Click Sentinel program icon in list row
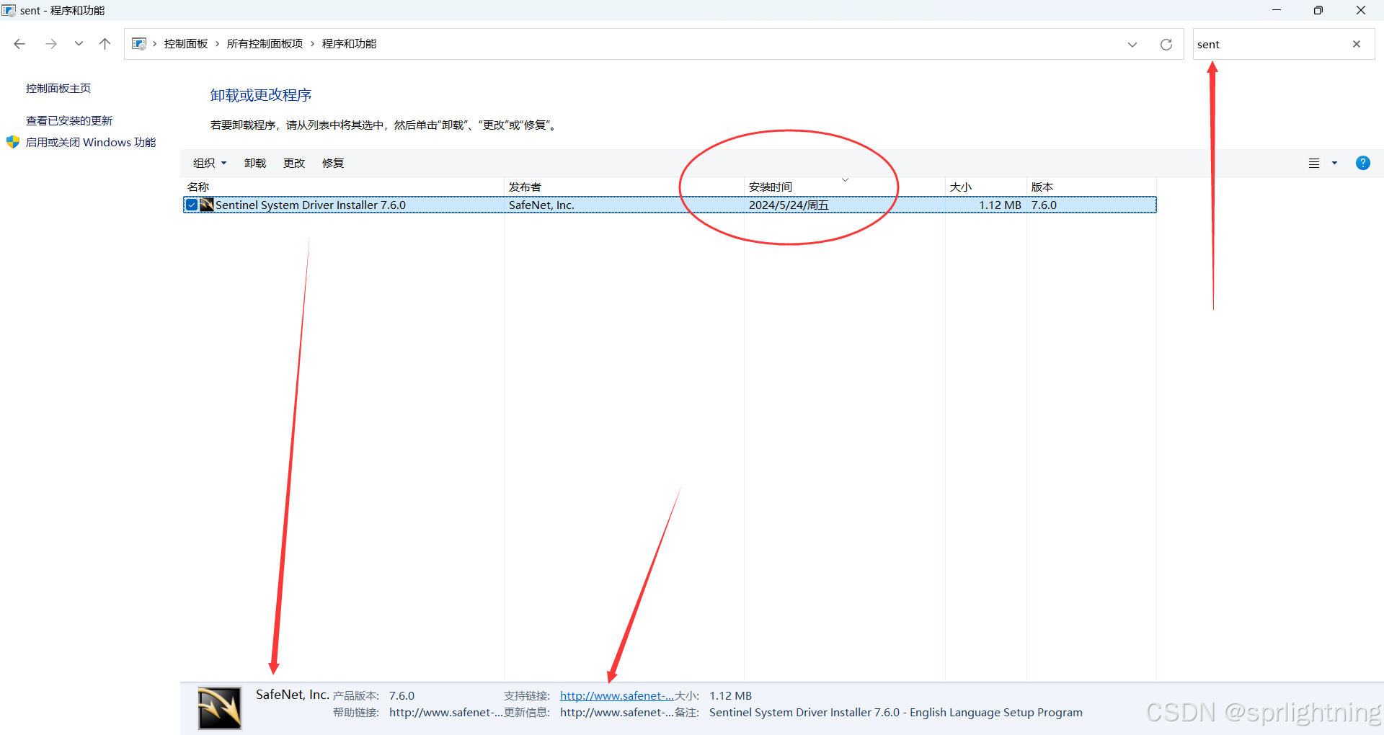The image size is (1384, 735). (207, 205)
